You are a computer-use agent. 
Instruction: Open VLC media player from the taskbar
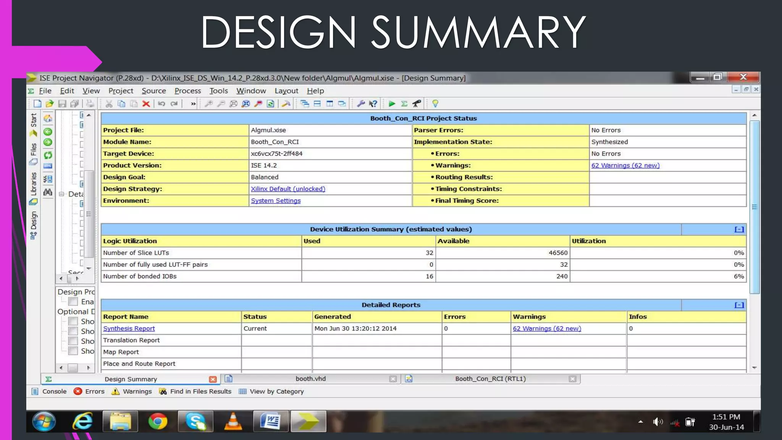coord(233,422)
